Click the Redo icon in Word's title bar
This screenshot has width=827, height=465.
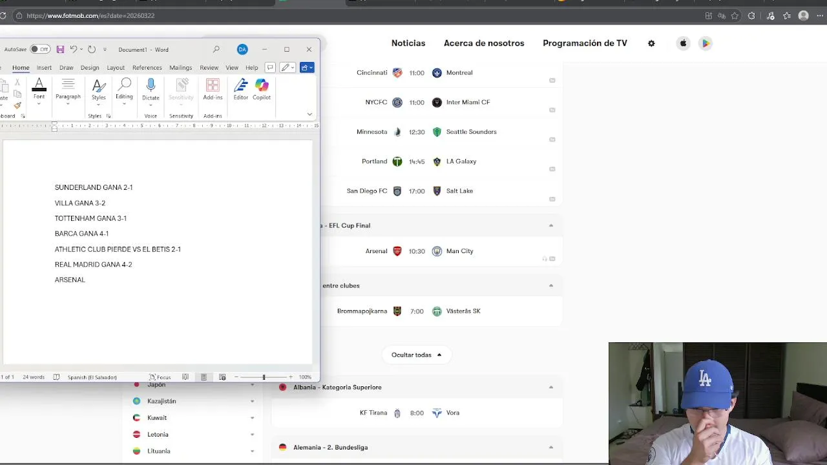pos(92,49)
